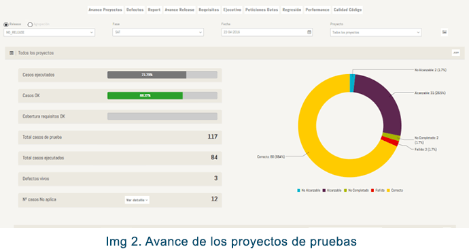Click the Total casos de prueba value 117
The height and width of the screenshot is (249, 469).
coord(212,137)
